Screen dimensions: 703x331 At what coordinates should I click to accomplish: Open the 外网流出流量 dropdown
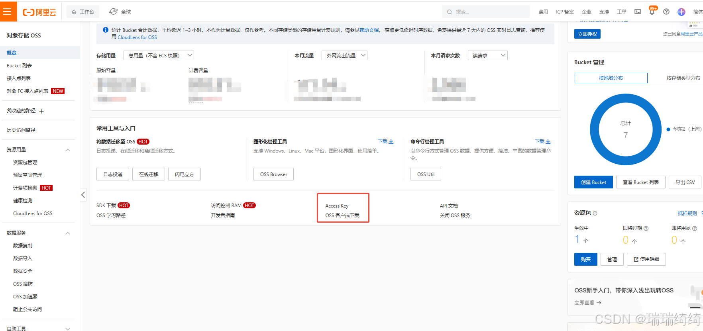pyautogui.click(x=344, y=55)
